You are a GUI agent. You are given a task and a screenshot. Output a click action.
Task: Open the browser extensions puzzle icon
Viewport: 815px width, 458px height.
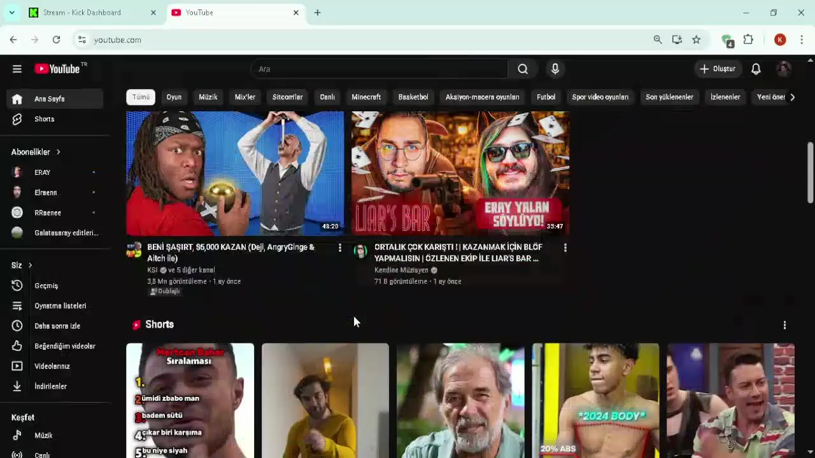[x=748, y=39]
